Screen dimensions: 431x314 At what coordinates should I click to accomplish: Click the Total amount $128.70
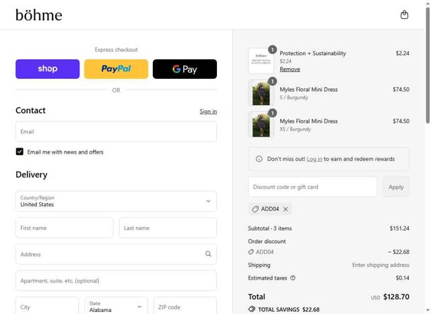tap(396, 296)
